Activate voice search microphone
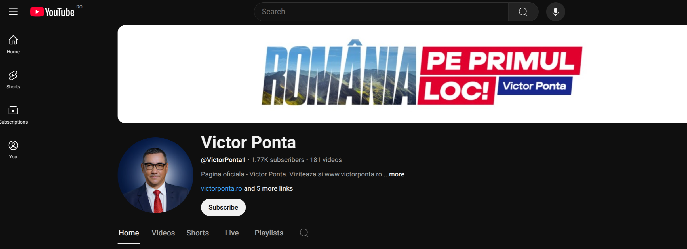Image resolution: width=687 pixels, height=249 pixels. 555,12
